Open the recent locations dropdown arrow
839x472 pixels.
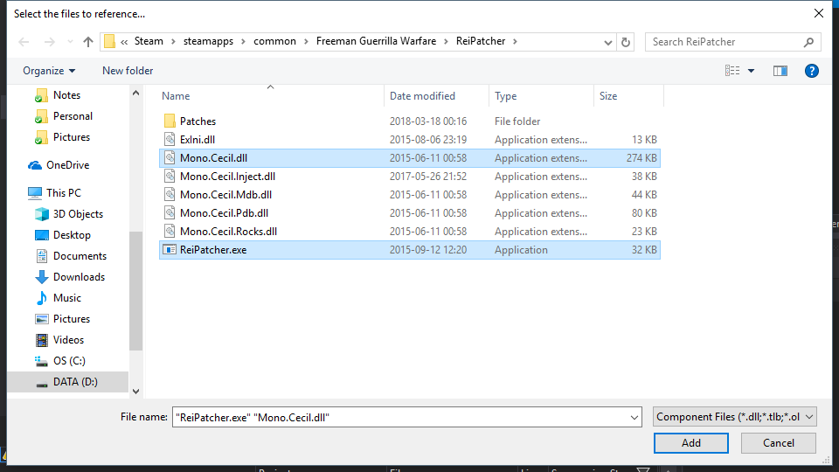[x=70, y=42]
